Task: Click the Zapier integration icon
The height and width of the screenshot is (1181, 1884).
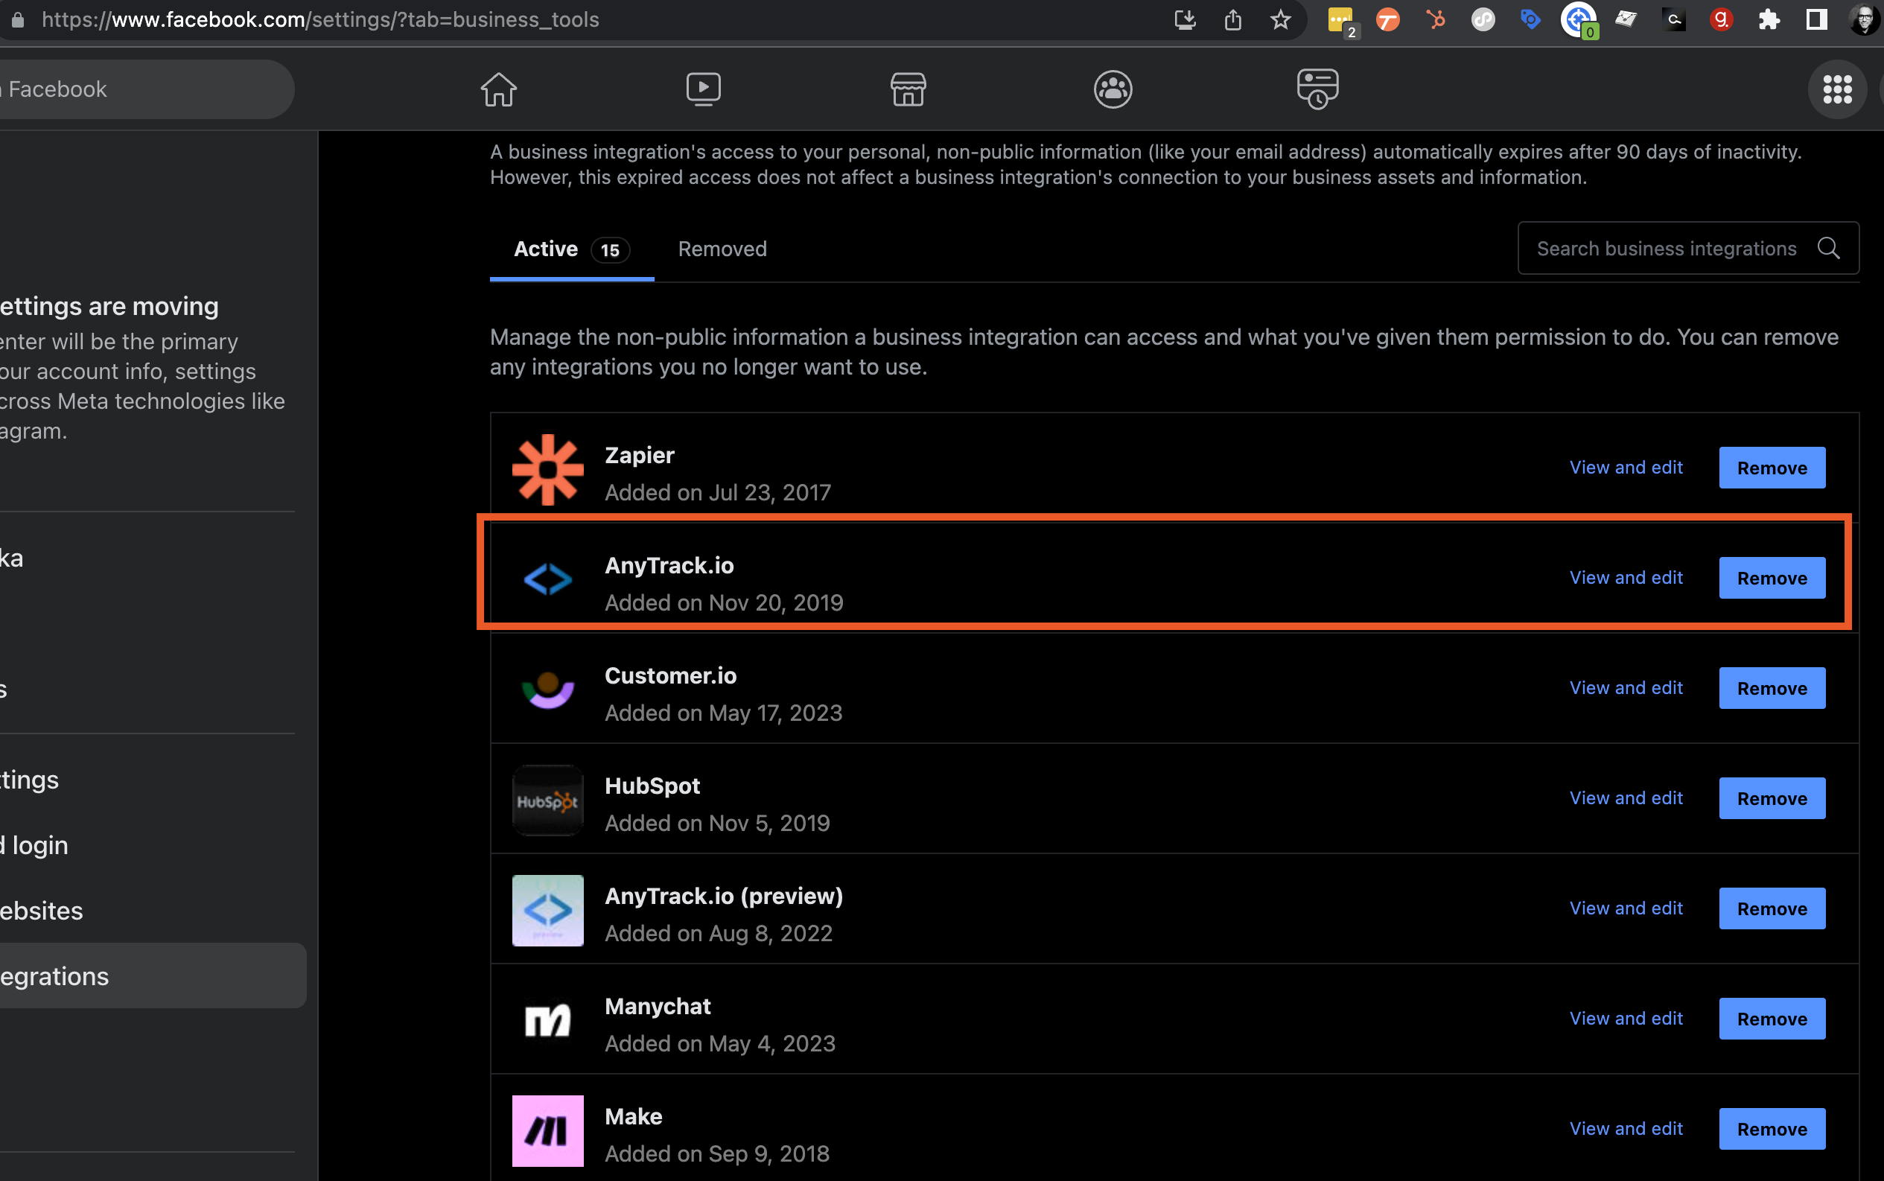Action: [x=546, y=468]
